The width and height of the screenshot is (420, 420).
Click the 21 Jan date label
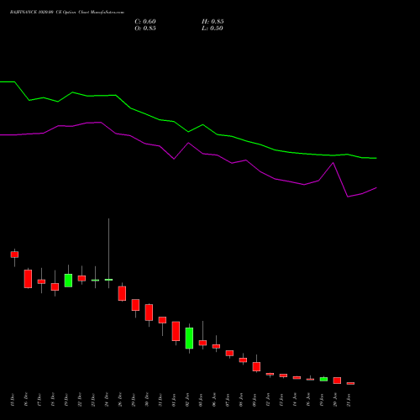(349, 400)
